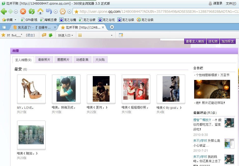The image size is (239, 166).
Task: Open the 龙之谷祭 bookmark with paw icon
Action: (126, 20)
